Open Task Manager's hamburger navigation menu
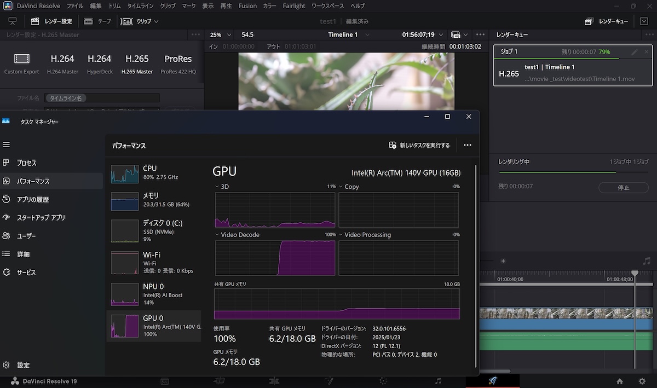The image size is (657, 388). tap(7, 144)
